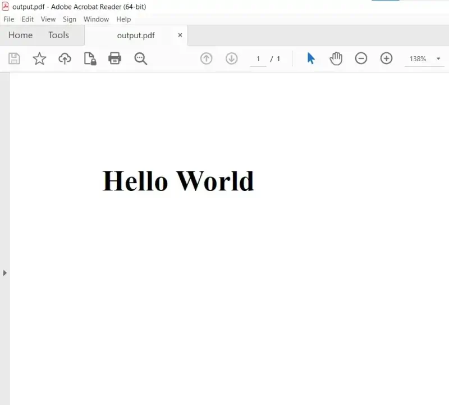Open the Help menu
Viewport: 449px width, 405px height.
pos(123,19)
